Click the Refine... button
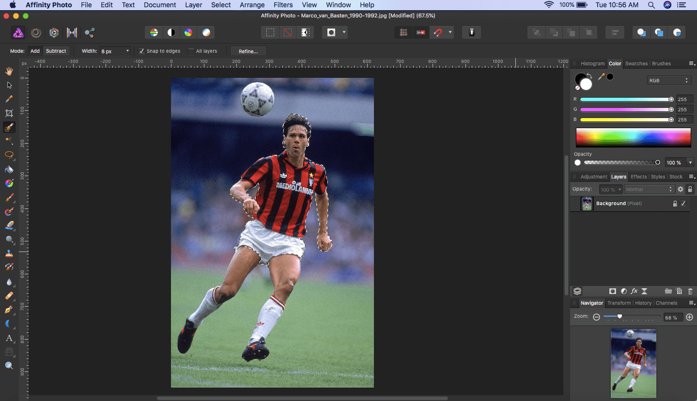Screen dimensions: 697x401 248,51
